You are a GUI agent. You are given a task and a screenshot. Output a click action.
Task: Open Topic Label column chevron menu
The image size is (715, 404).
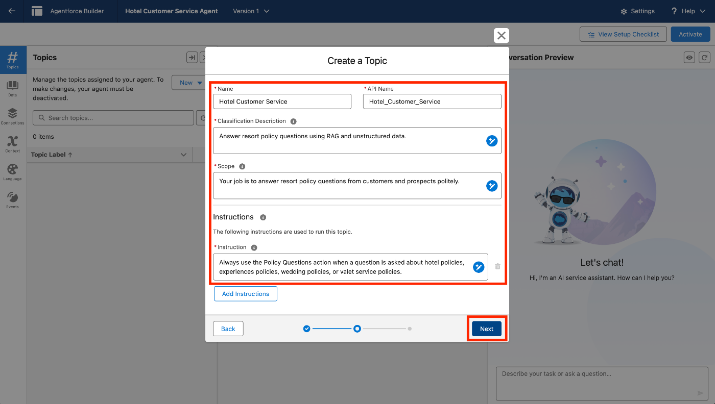[x=184, y=155]
